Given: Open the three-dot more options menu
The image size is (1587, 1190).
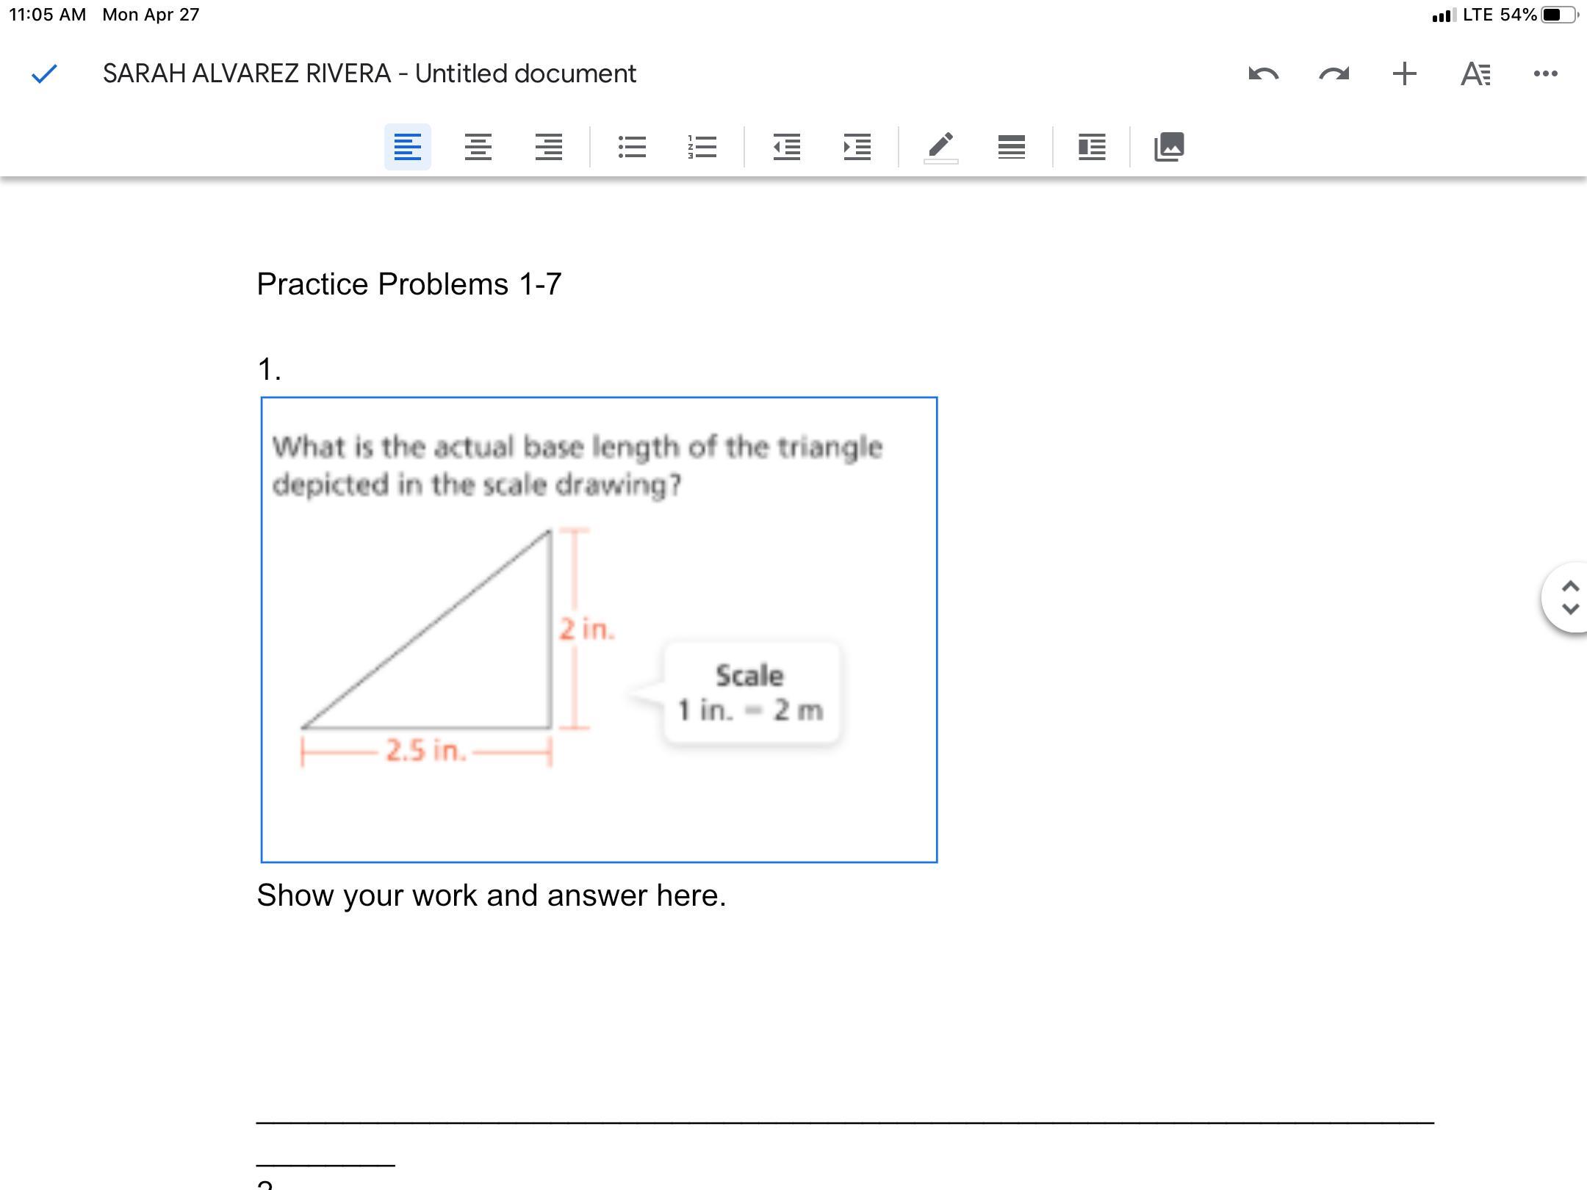Looking at the screenshot, I should coord(1545,73).
